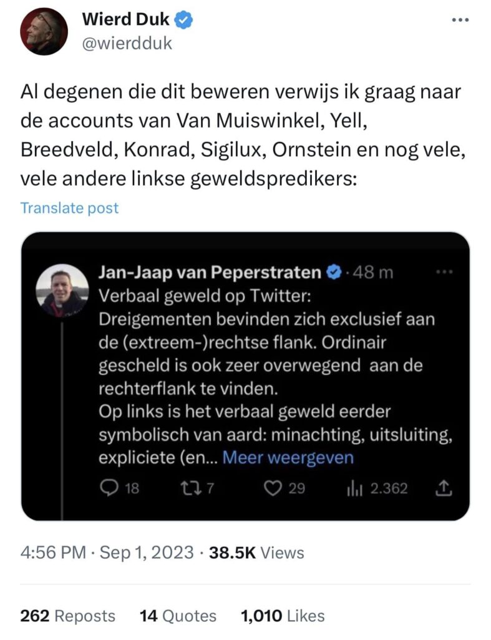Open the 262 Reposts list

67,616
